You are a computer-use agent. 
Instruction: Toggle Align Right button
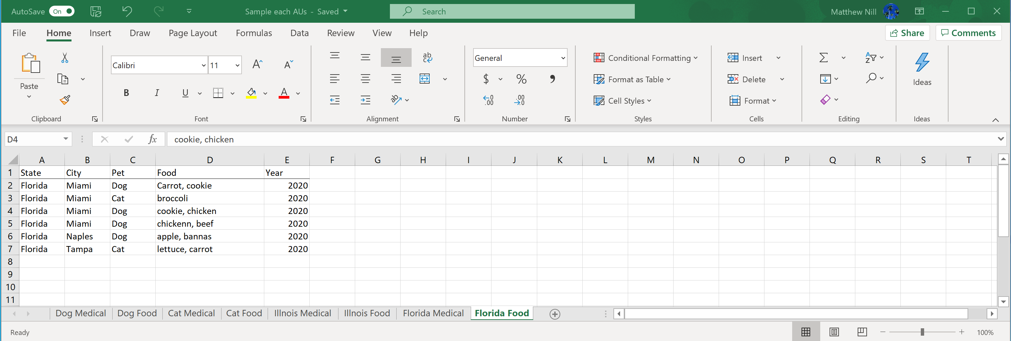pos(396,79)
